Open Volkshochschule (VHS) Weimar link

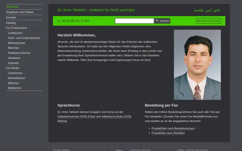(116, 116)
